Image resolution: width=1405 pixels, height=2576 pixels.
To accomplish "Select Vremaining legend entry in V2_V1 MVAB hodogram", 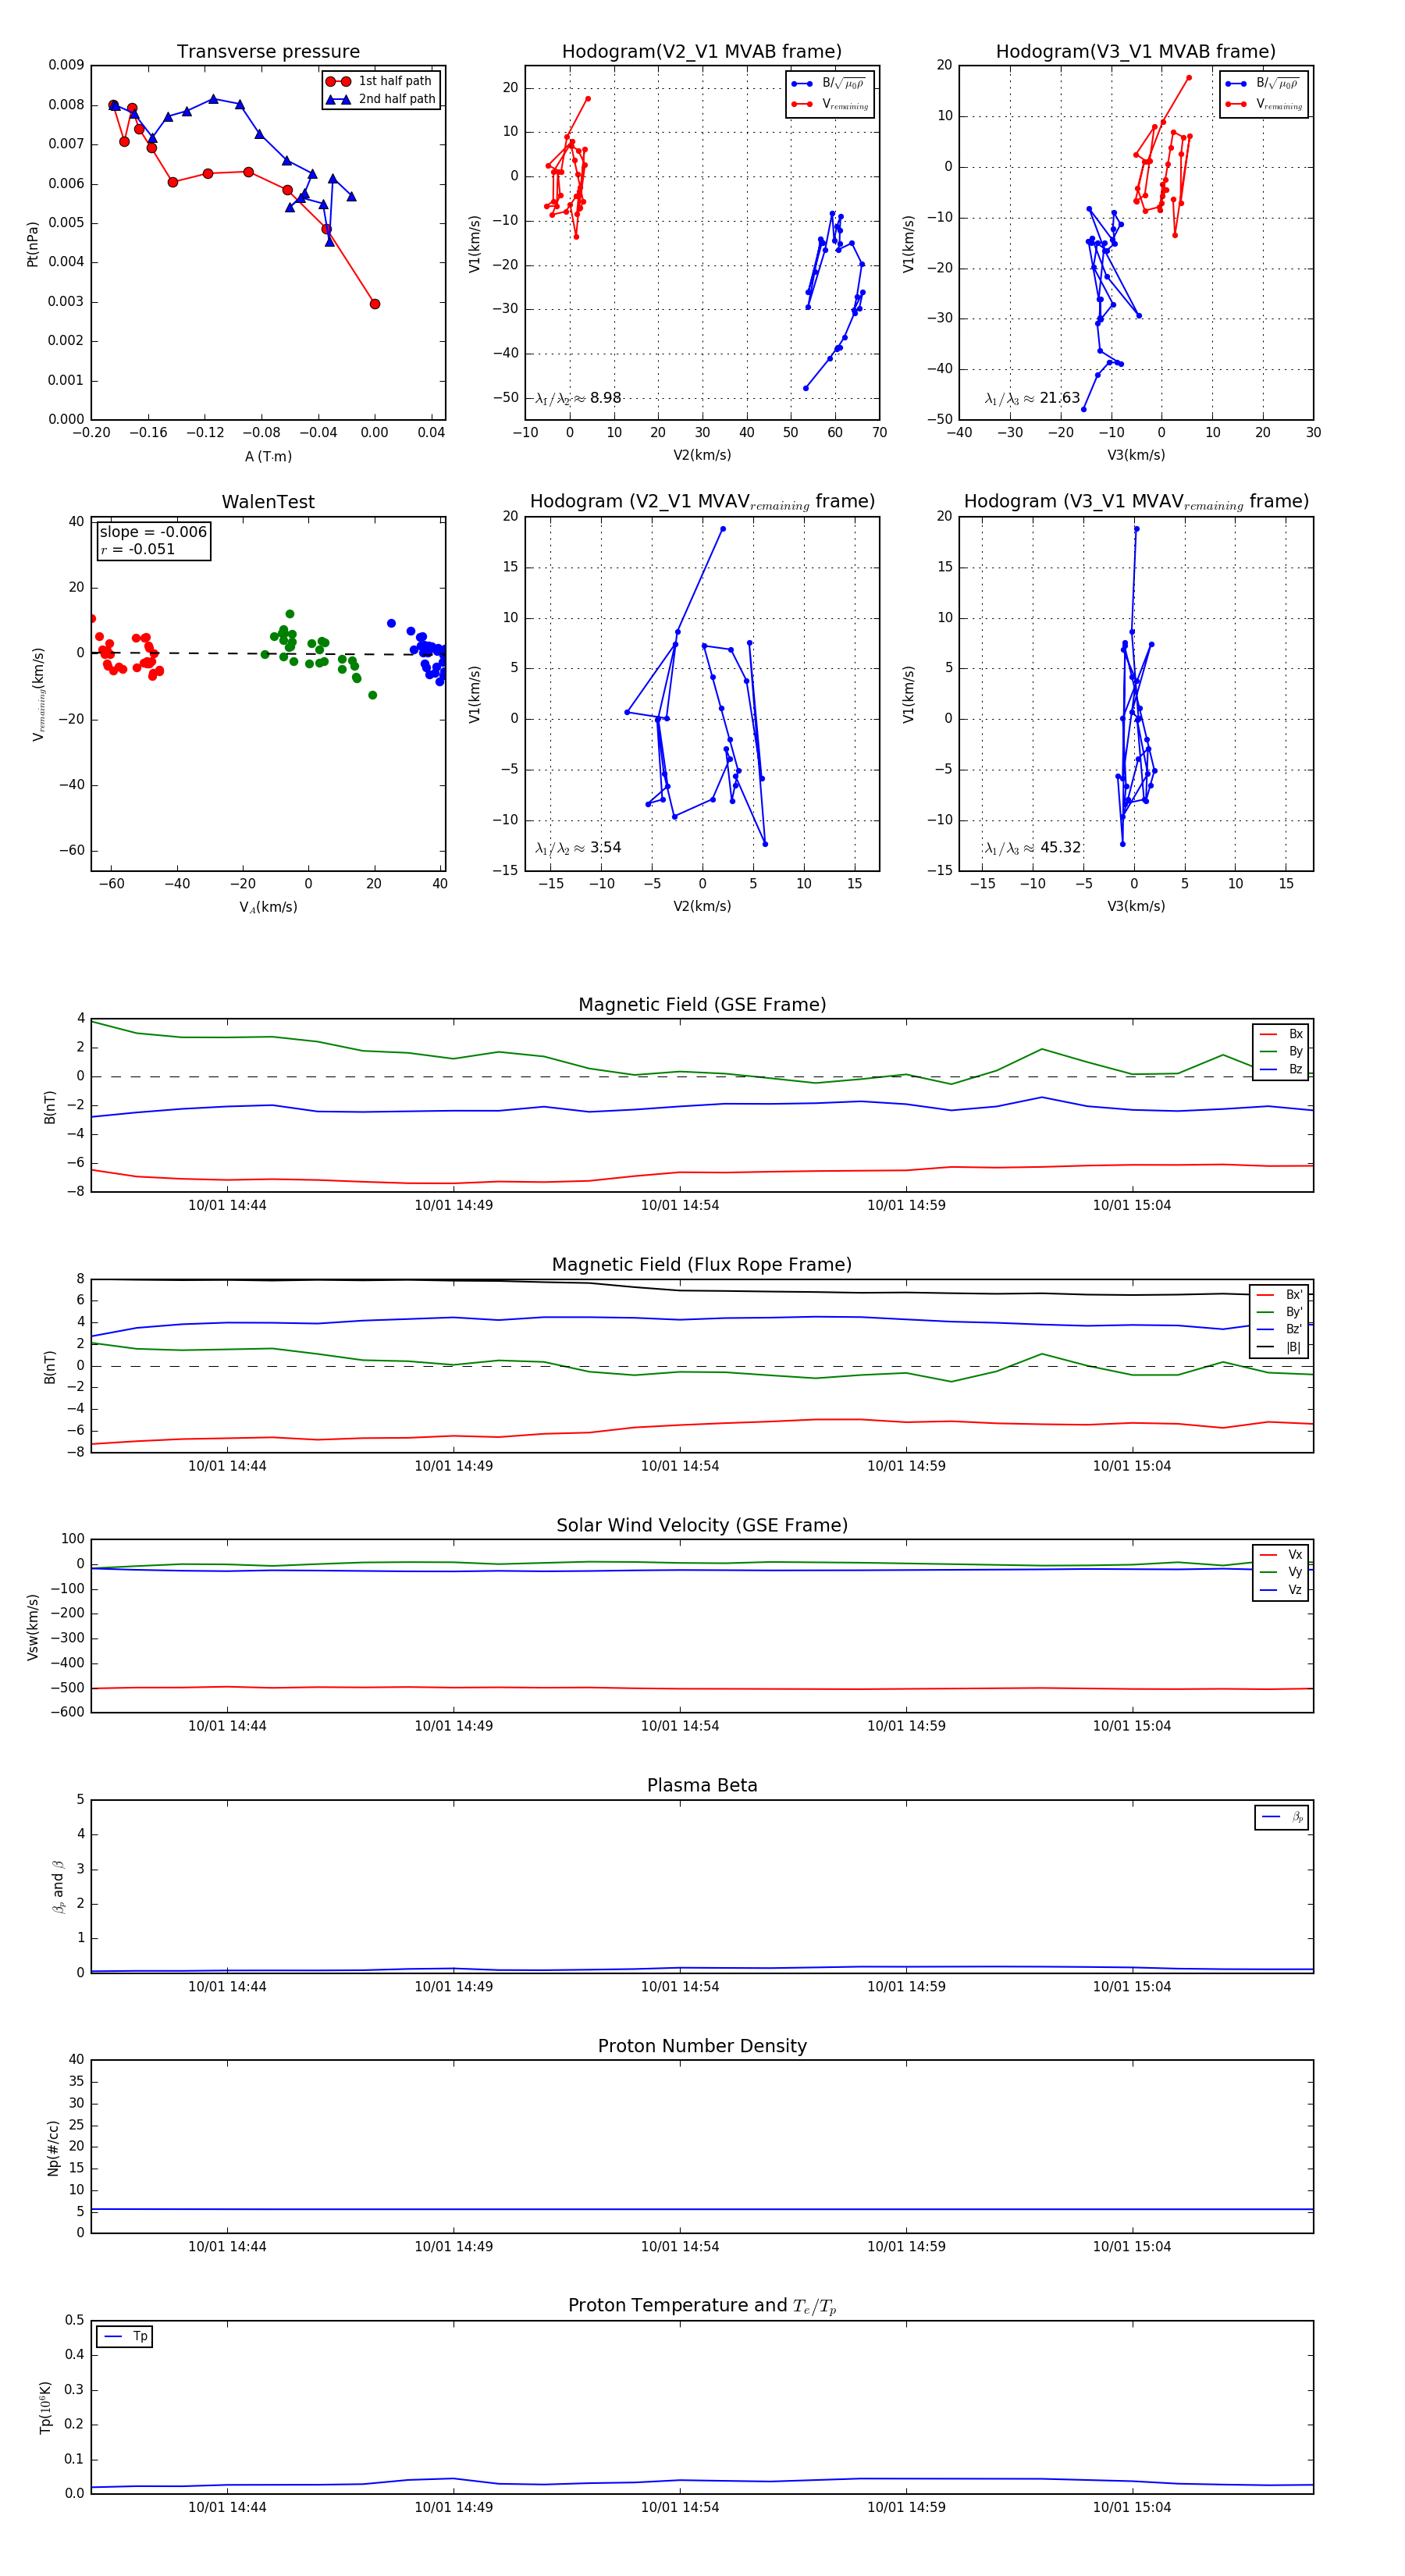I will click(828, 104).
